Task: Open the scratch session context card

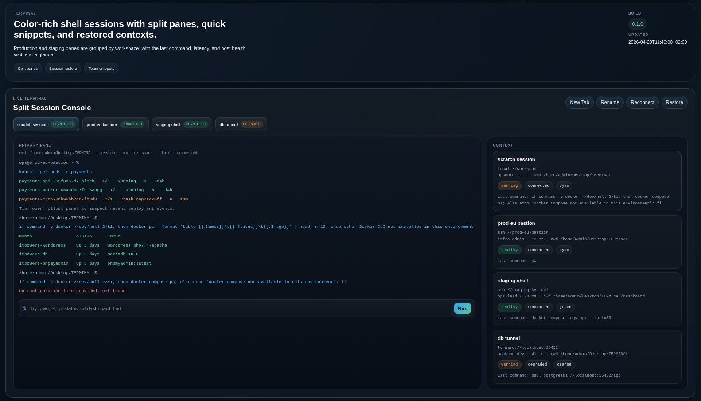Action: click(587, 181)
